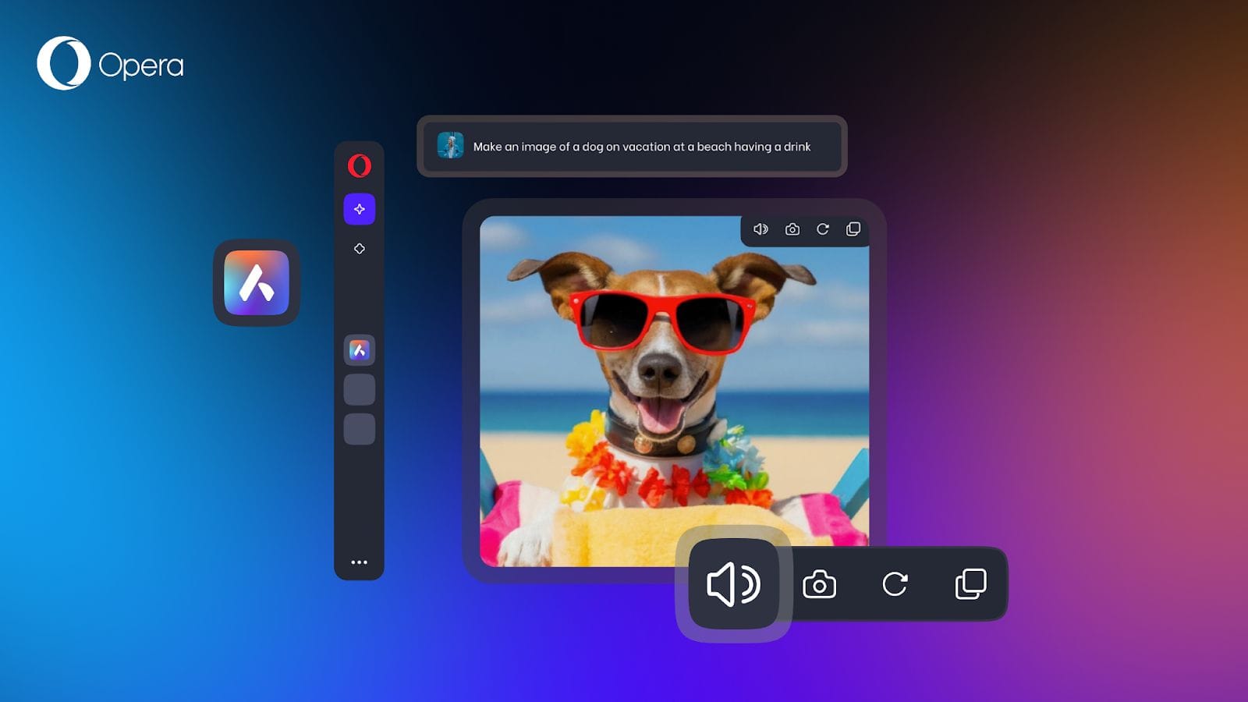This screenshot has height=702, width=1248.
Task: Open more options via the ellipsis at sidebar bottom
Action: [359, 561]
